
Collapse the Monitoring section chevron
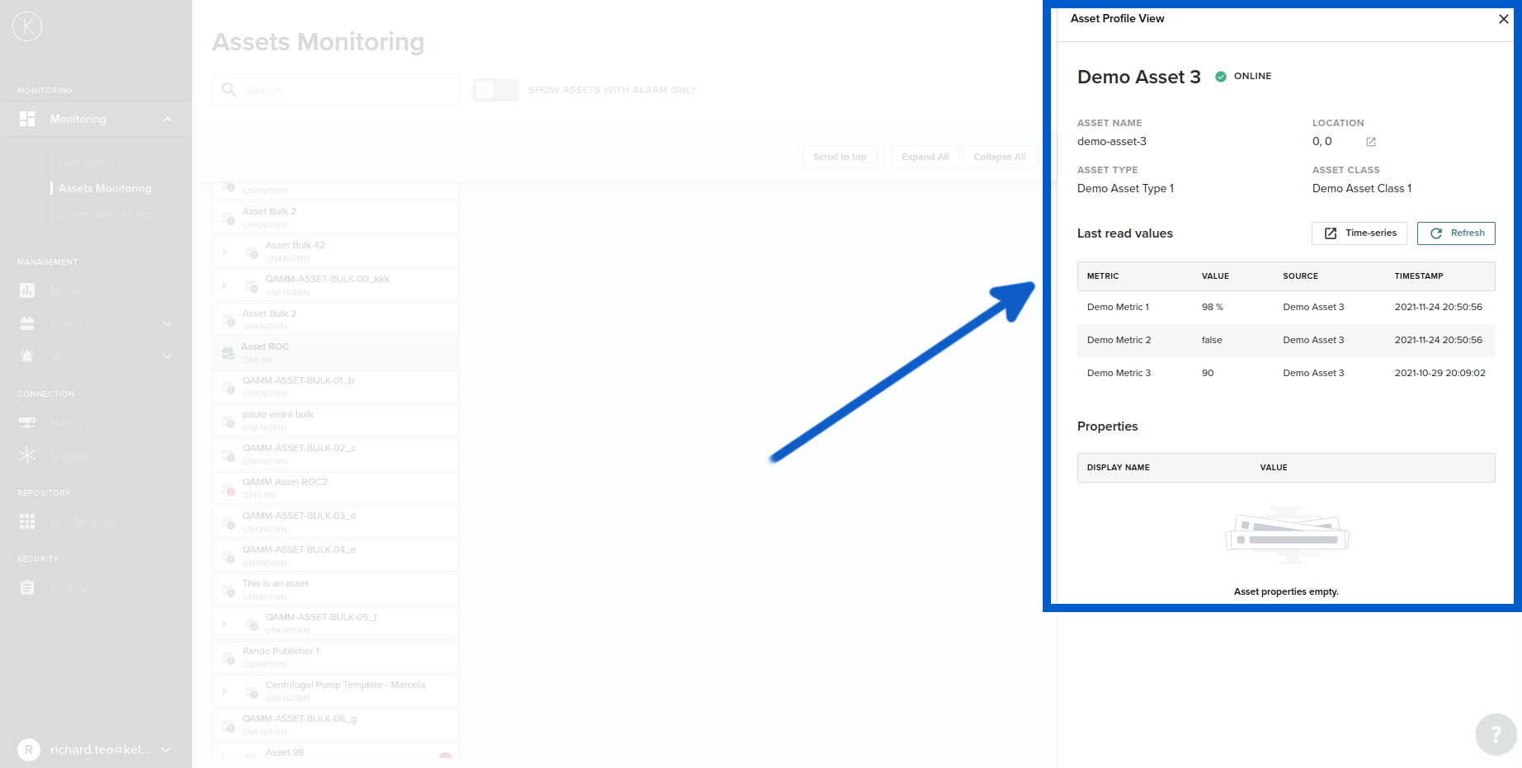pyautogui.click(x=167, y=119)
